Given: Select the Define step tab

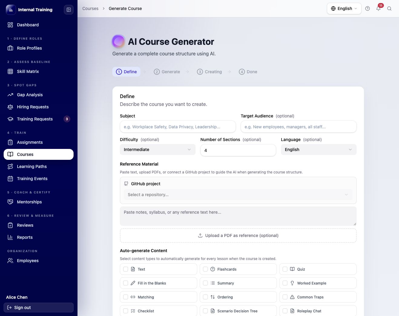Looking at the screenshot, I should pyautogui.click(x=126, y=72).
